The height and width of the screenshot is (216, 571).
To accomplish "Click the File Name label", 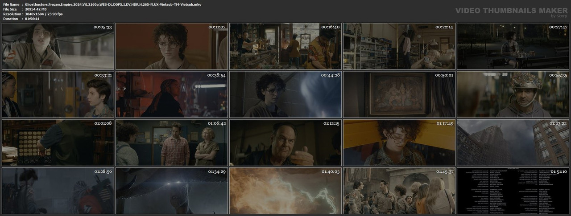I will pyautogui.click(x=11, y=4).
